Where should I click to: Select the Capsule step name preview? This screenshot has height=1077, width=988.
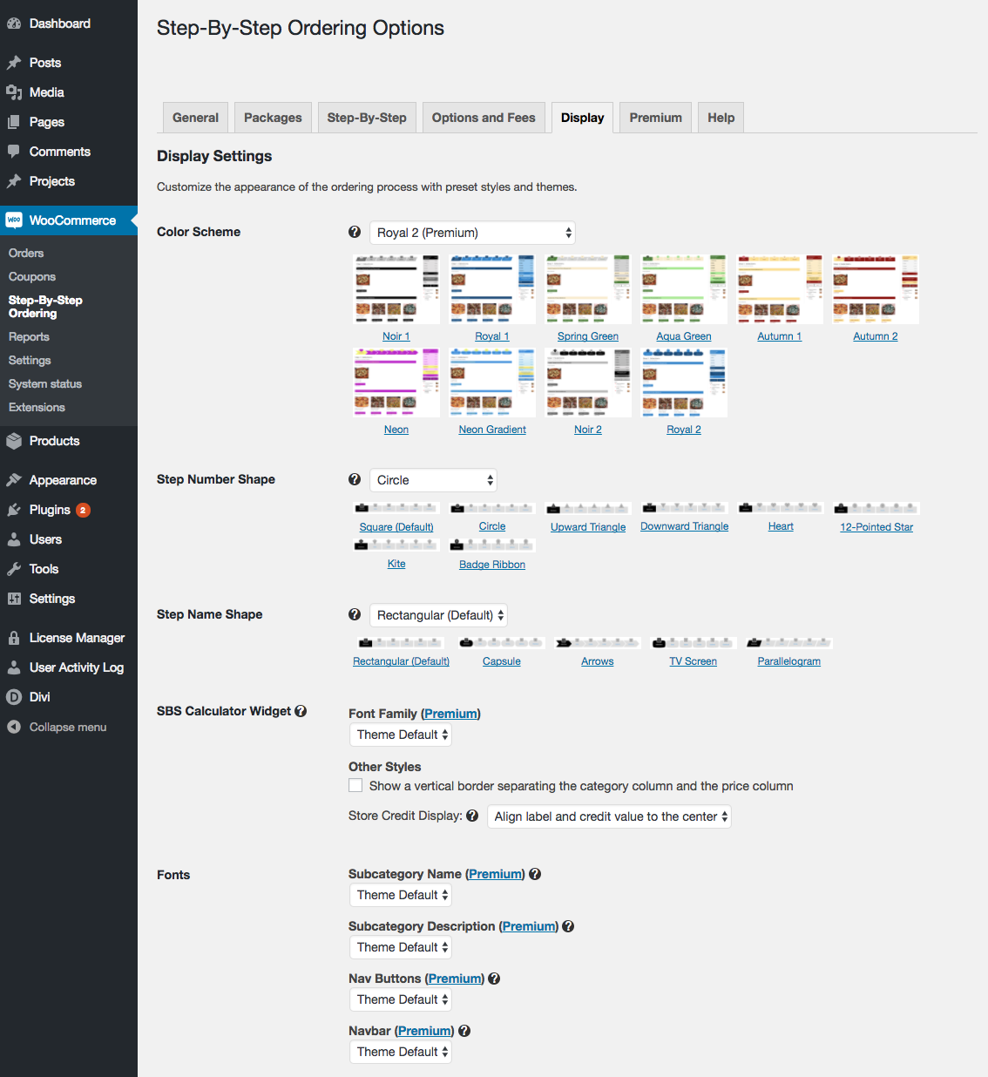pos(502,643)
